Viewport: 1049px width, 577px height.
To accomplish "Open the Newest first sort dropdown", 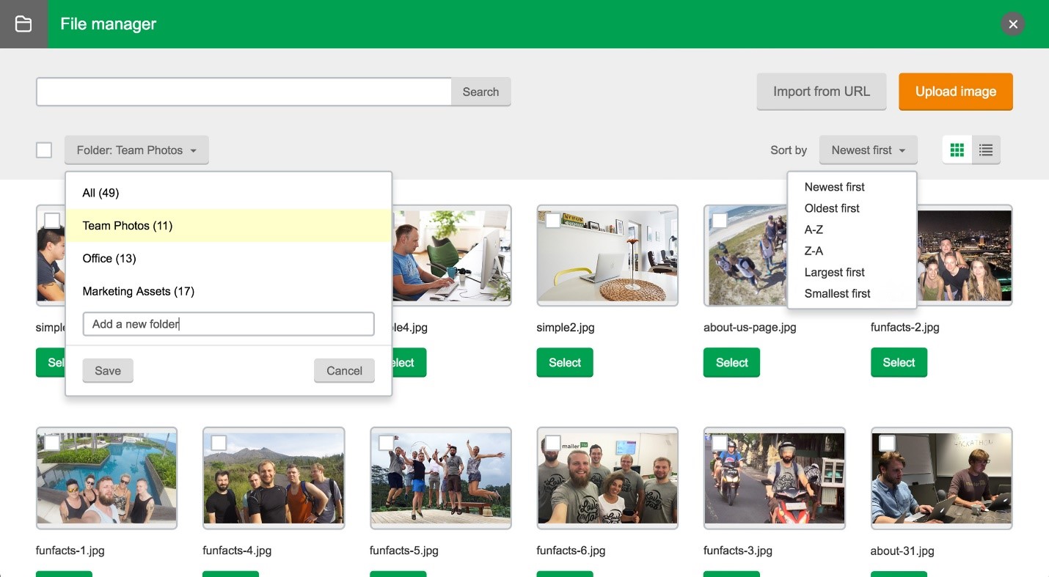I will tap(869, 150).
